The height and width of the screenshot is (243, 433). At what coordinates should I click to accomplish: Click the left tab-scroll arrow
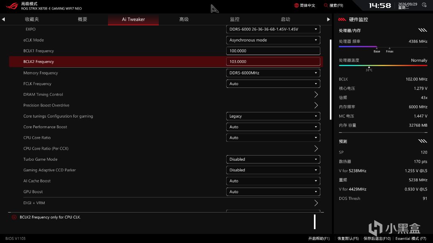3,19
